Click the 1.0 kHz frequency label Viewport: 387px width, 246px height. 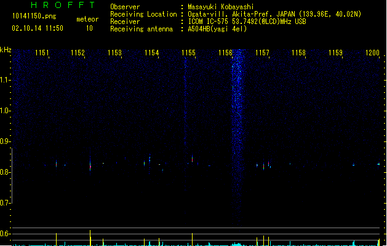click(5, 111)
